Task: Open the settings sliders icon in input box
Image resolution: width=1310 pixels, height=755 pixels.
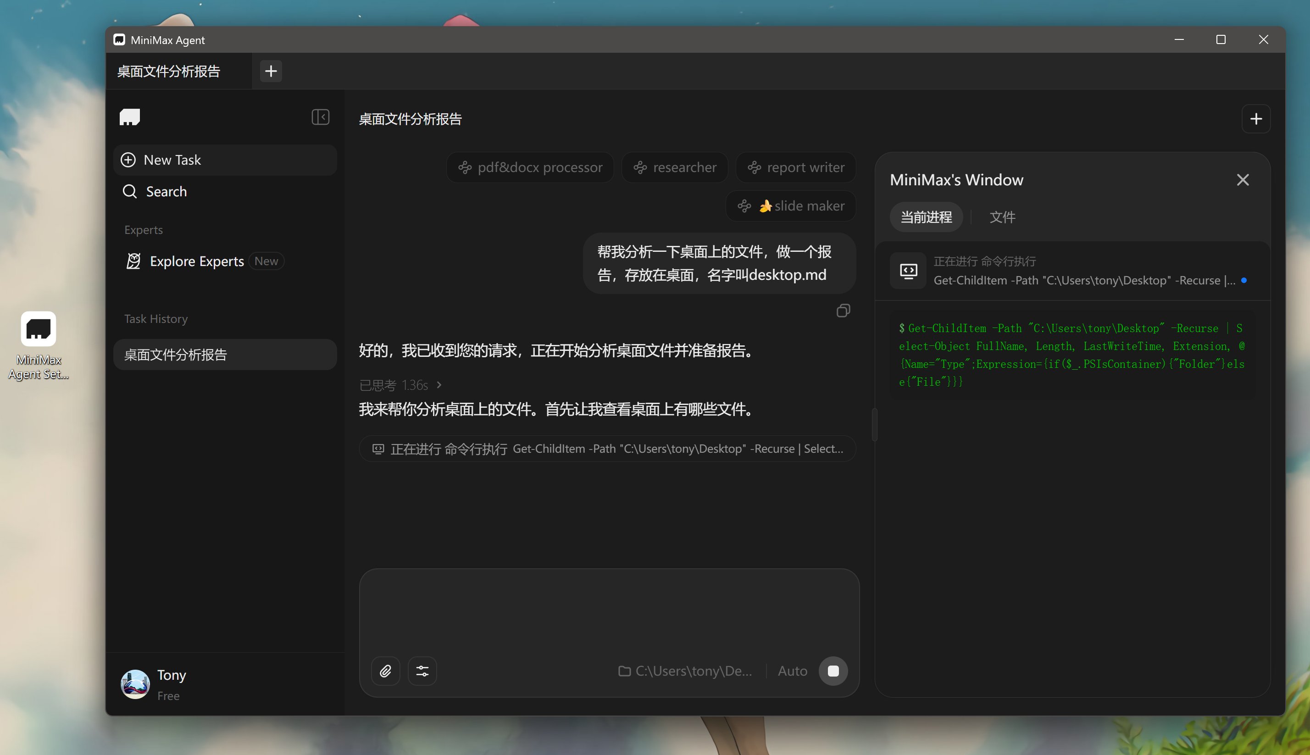Action: pos(422,671)
